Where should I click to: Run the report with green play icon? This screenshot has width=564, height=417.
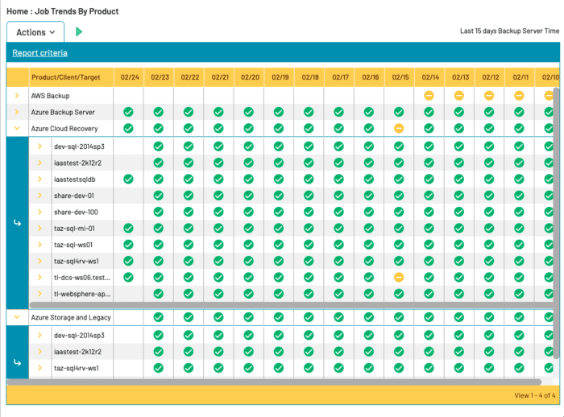79,32
